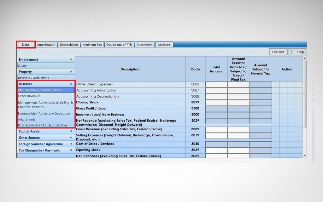Open the Attribute tab
This screenshot has height=202, width=323.
tap(164, 45)
